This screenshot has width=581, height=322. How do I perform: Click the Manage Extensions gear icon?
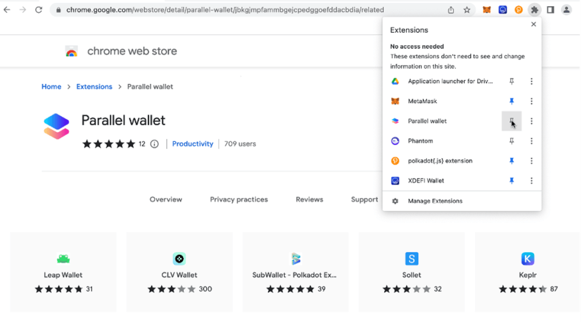click(395, 201)
